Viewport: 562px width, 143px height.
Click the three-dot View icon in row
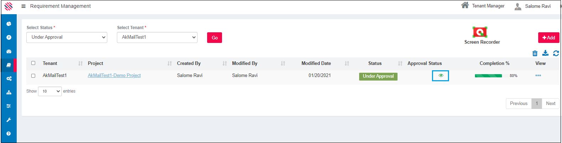click(x=538, y=76)
